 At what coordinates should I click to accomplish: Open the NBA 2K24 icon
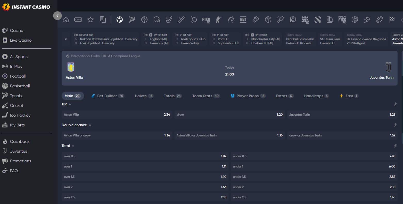(305, 20)
